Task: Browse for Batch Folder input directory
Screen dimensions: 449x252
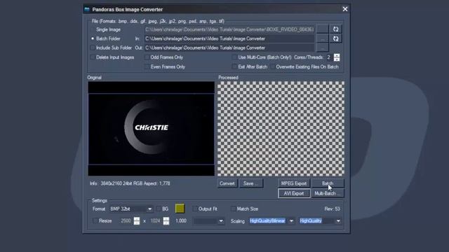Action: 323,38
